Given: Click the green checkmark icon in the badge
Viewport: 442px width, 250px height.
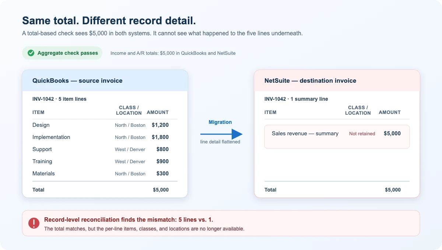Looking at the screenshot, I should tap(31, 53).
